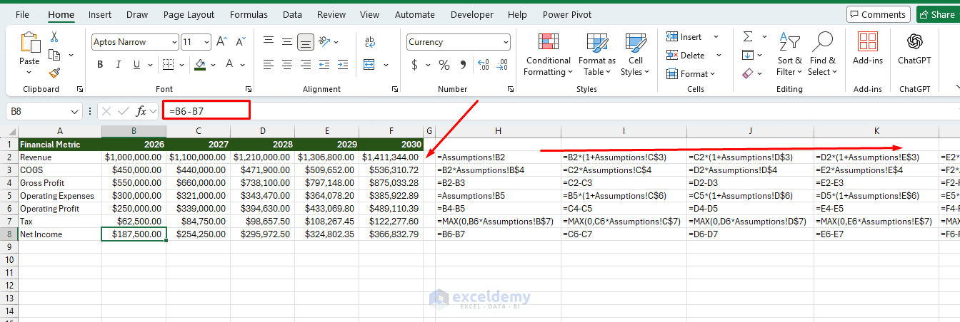Increase font size with the larger A icon
The height and width of the screenshot is (322, 960).
tap(221, 42)
